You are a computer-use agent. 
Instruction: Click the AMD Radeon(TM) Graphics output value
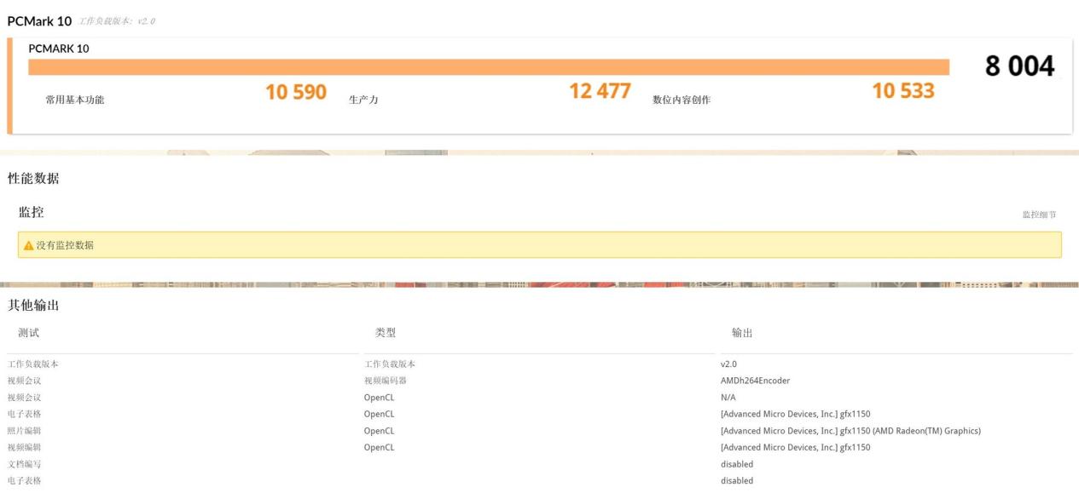point(850,431)
